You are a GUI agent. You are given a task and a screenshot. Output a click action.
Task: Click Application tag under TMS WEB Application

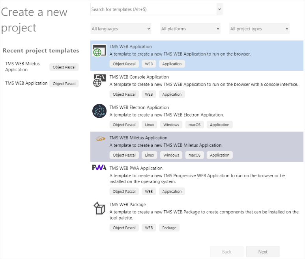tap(172, 64)
